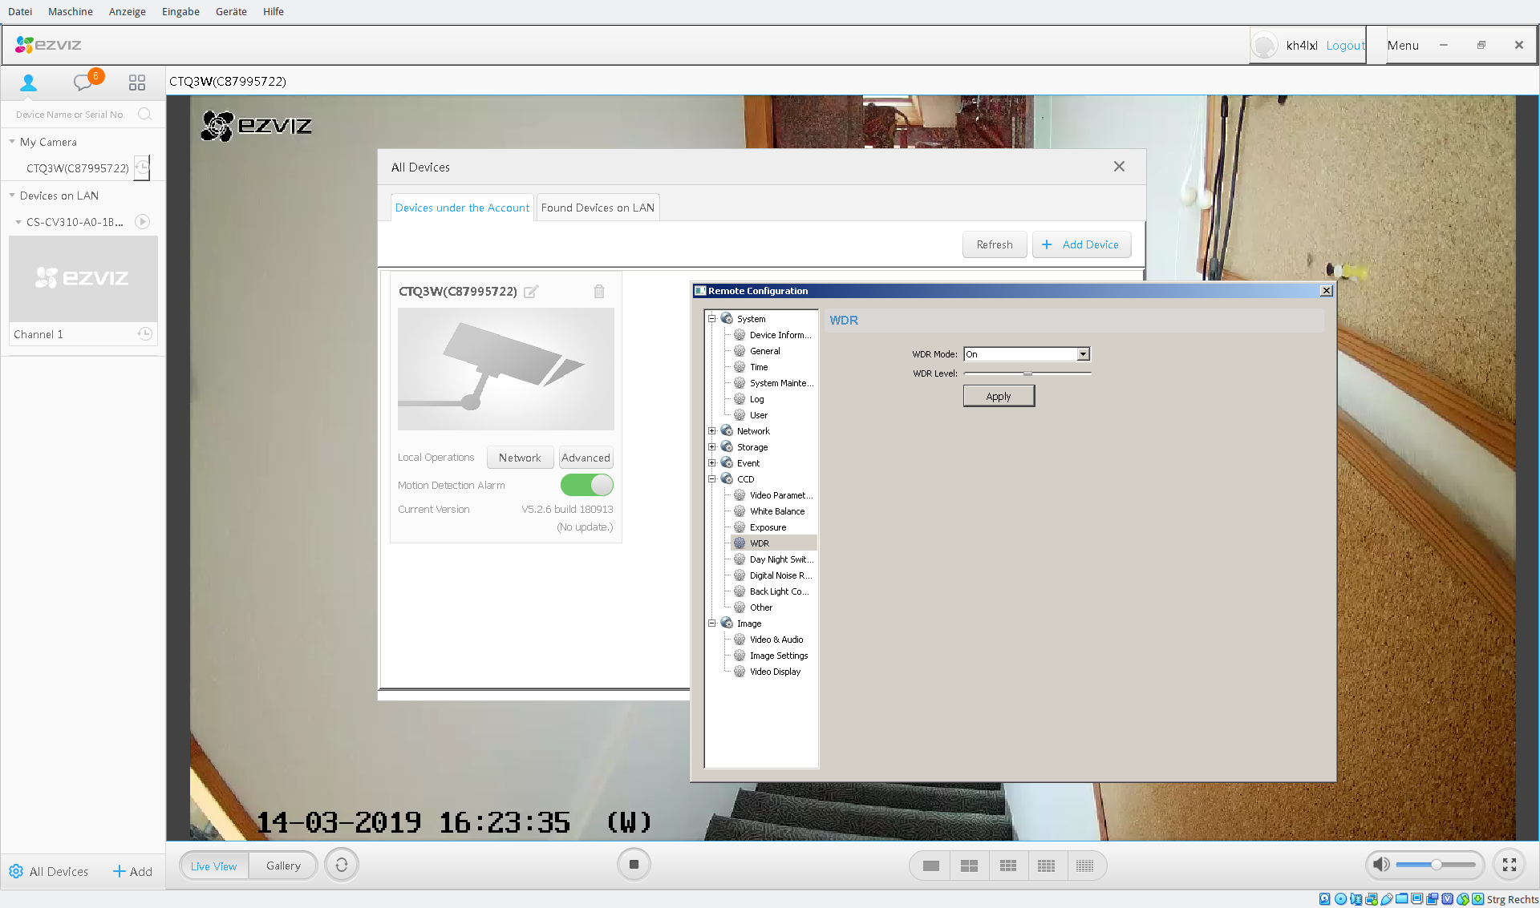Mute the speaker volume icon

(x=1380, y=865)
